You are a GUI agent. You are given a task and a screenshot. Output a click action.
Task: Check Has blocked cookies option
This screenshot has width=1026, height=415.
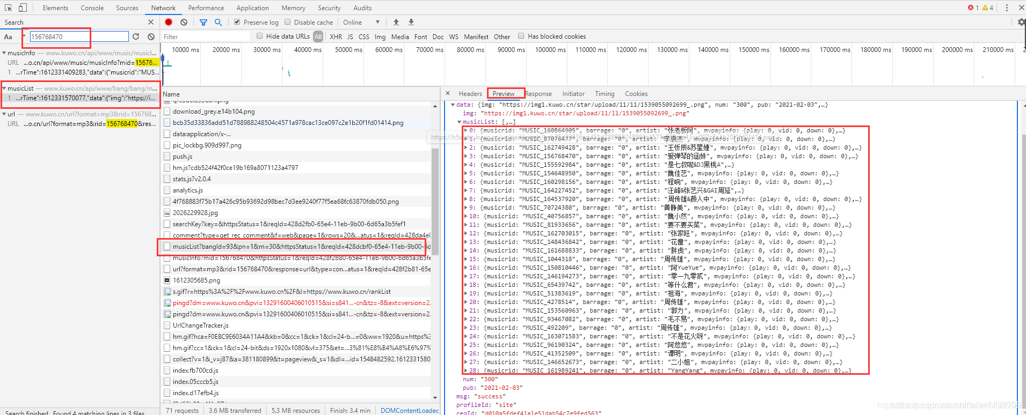tap(521, 36)
